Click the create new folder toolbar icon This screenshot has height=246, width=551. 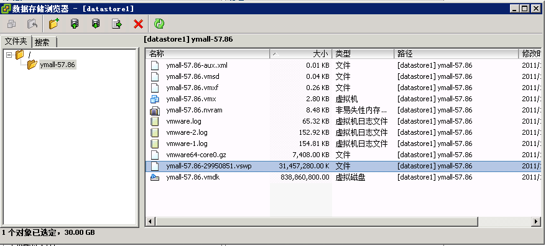tap(53, 24)
